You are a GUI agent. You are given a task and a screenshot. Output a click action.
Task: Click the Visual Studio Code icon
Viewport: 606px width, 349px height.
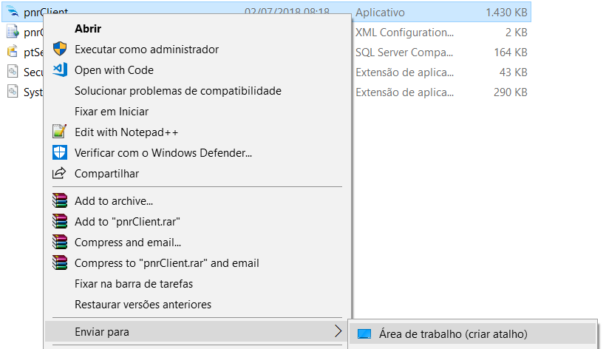pos(60,70)
